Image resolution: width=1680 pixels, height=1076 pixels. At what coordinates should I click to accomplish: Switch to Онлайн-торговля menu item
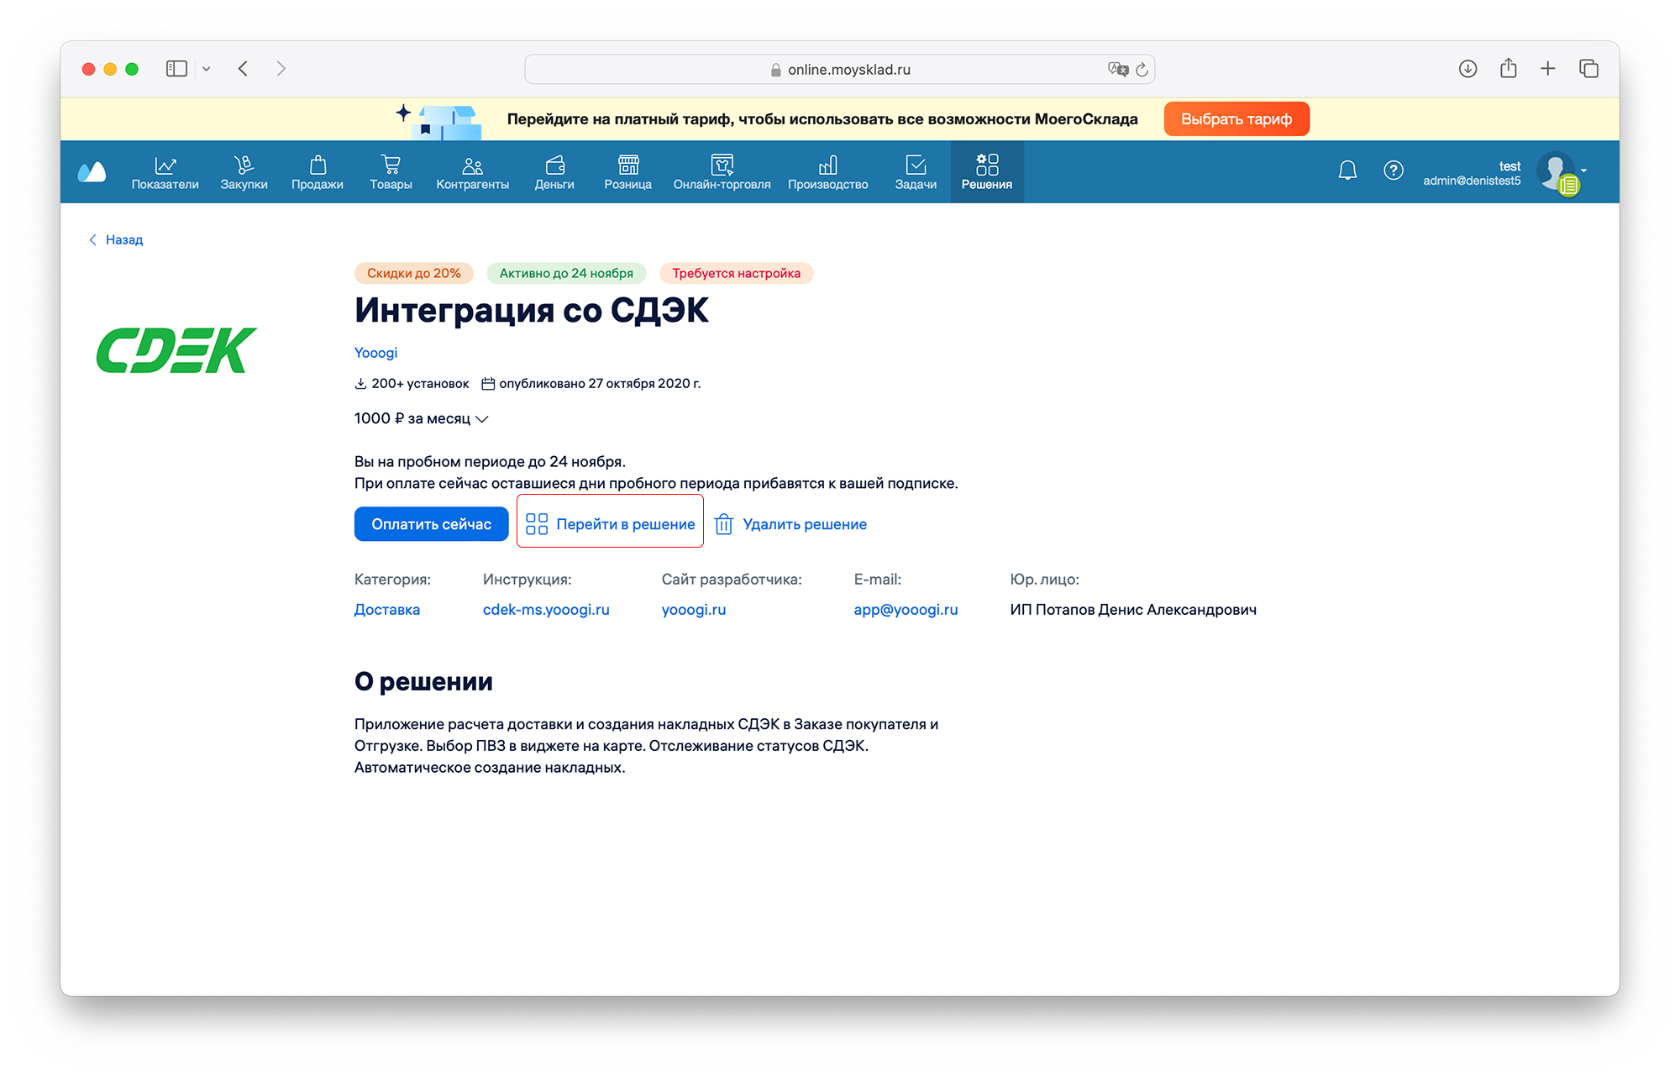(x=722, y=171)
